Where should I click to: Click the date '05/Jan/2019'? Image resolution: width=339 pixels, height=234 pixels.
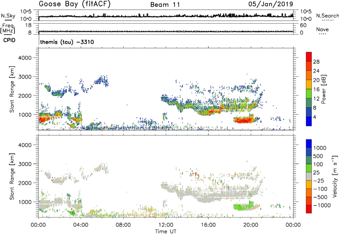click(x=271, y=4)
